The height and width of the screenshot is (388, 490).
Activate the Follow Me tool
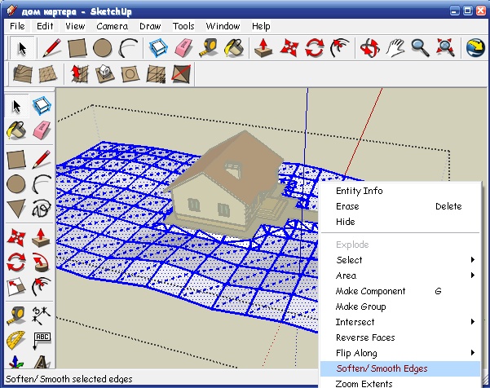click(42, 262)
